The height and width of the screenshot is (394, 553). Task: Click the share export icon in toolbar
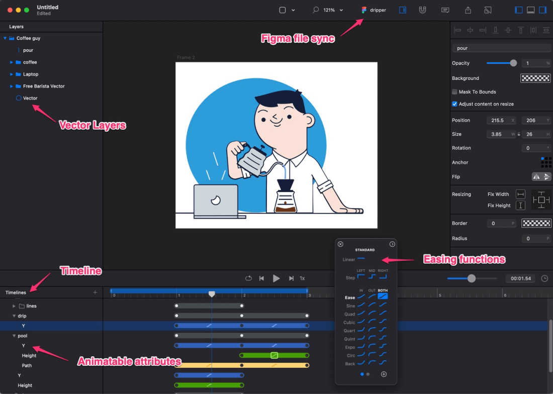(x=468, y=10)
